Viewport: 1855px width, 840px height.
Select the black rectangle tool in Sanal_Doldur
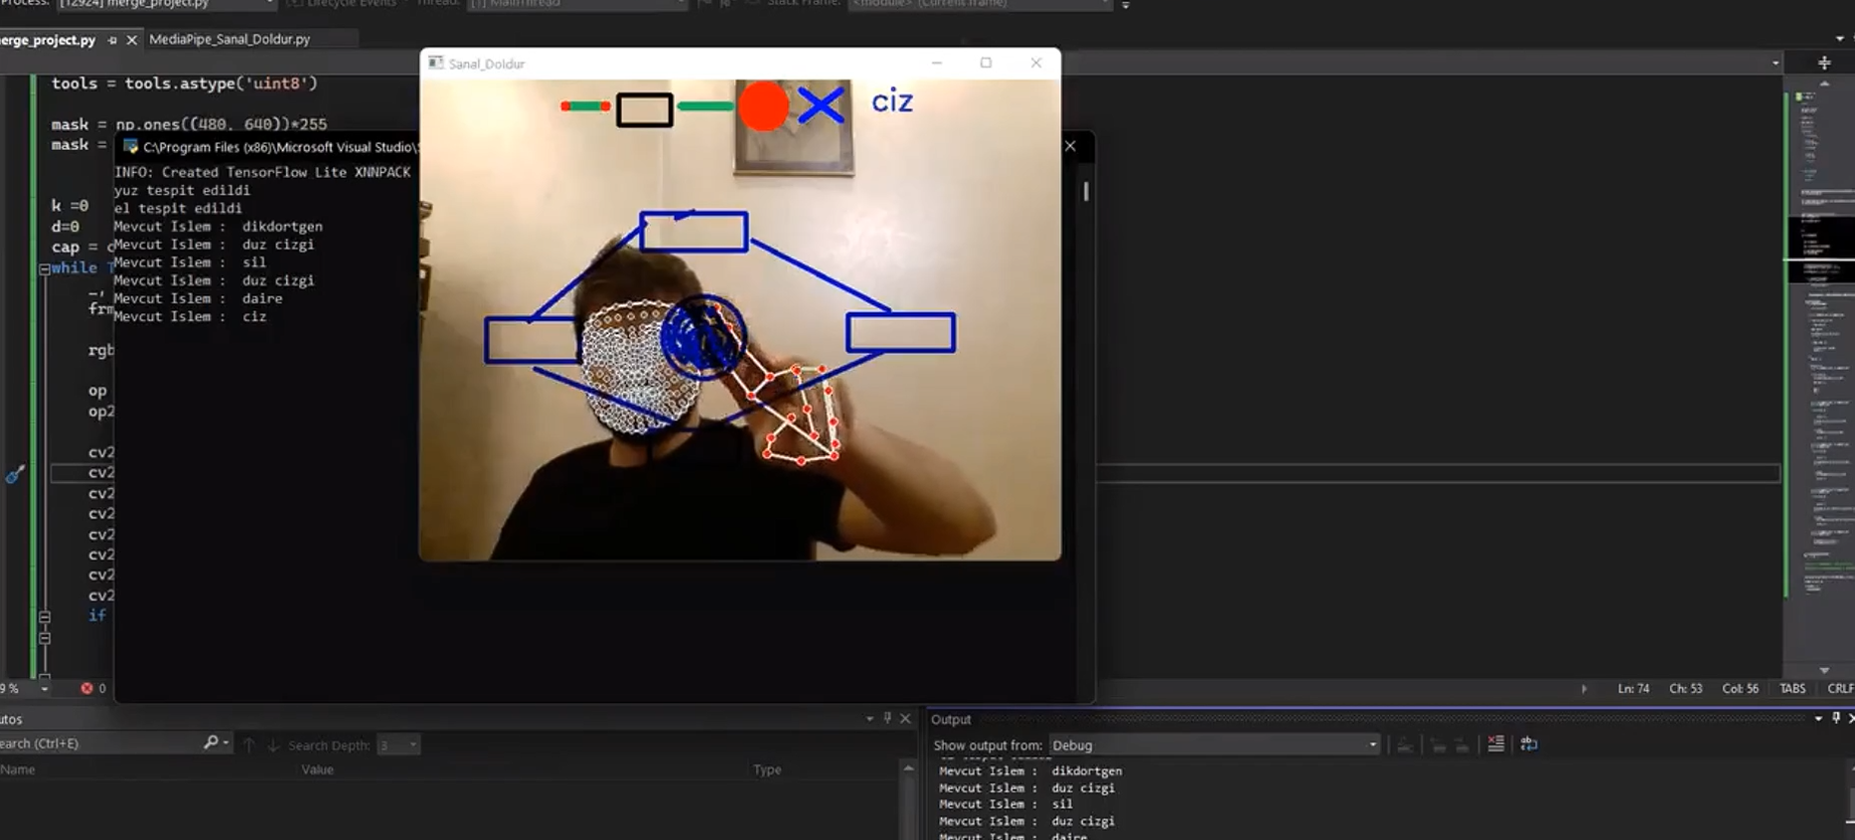pos(645,109)
